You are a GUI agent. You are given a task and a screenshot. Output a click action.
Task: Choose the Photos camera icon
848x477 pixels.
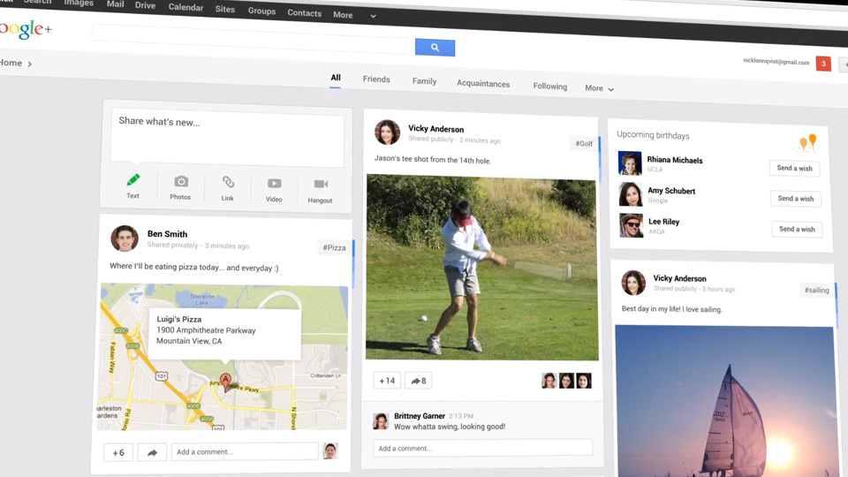point(181,181)
